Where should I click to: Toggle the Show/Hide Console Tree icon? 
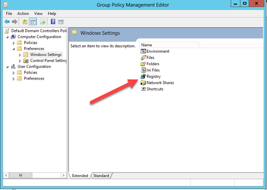(x=33, y=22)
